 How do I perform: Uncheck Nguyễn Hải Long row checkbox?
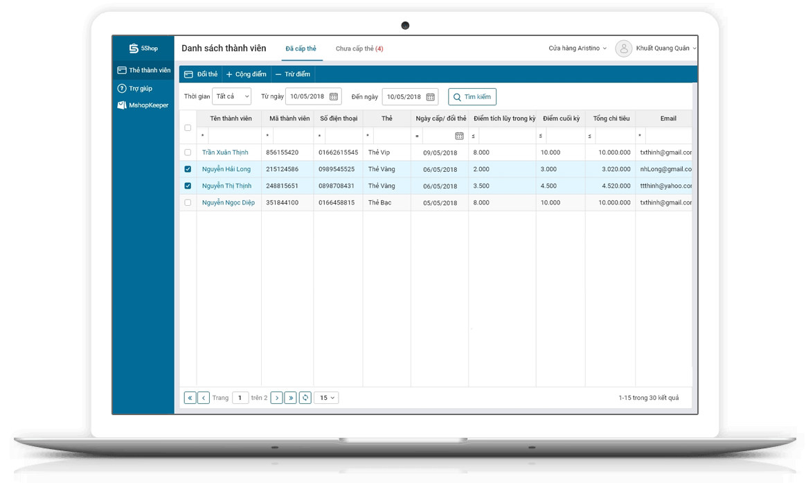click(188, 168)
